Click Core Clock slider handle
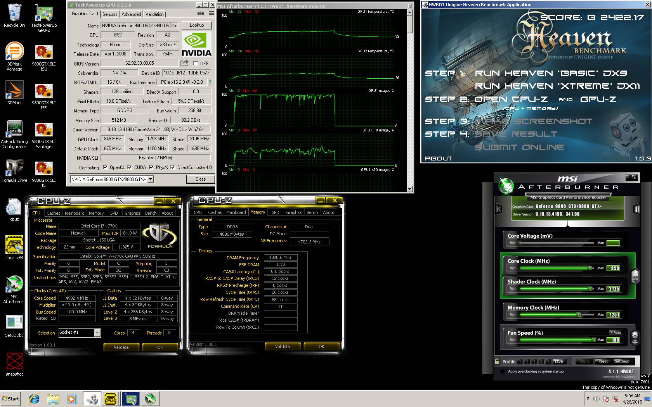 point(590,268)
